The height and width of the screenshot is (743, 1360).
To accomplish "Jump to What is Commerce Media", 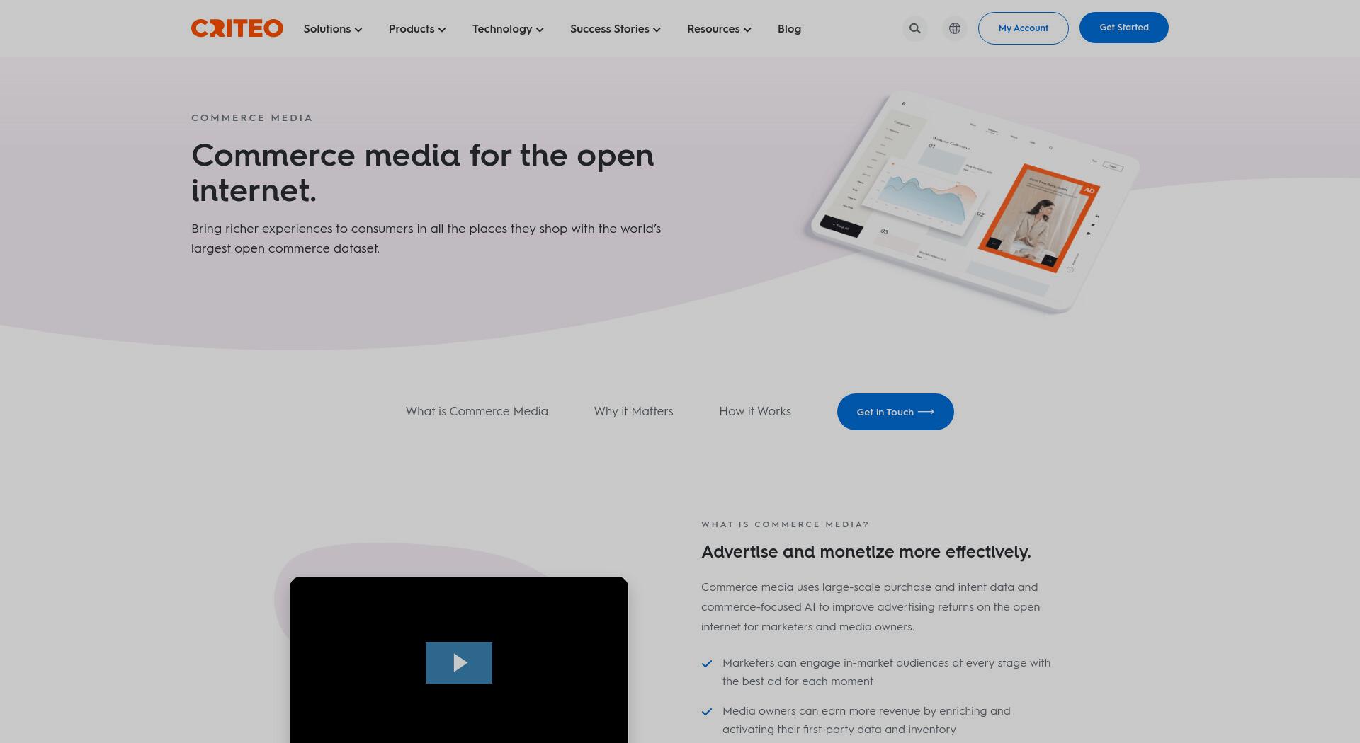I will click(x=477, y=411).
